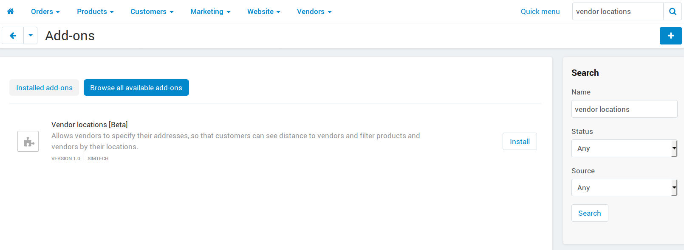Click the VERSION 1.0 label

[66, 158]
